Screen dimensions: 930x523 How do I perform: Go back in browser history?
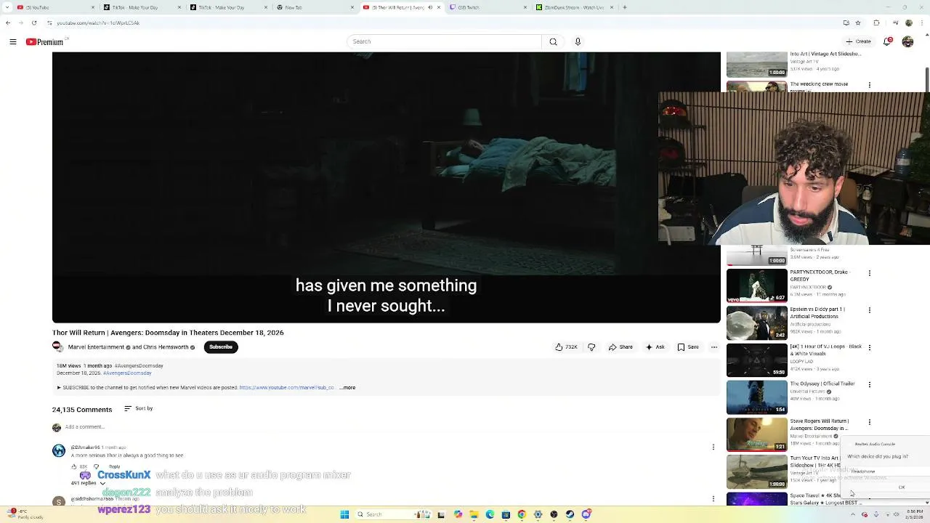pos(8,23)
